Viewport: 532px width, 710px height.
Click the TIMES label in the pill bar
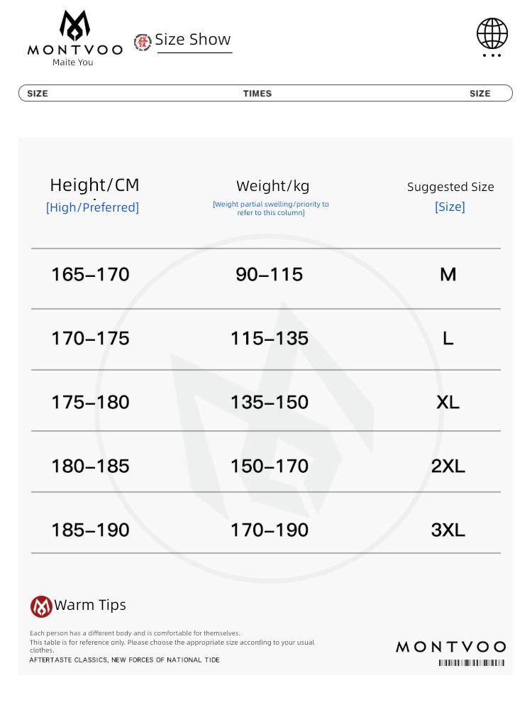click(257, 93)
